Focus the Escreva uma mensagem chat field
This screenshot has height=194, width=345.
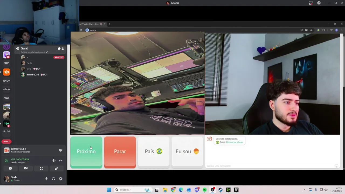270,166
